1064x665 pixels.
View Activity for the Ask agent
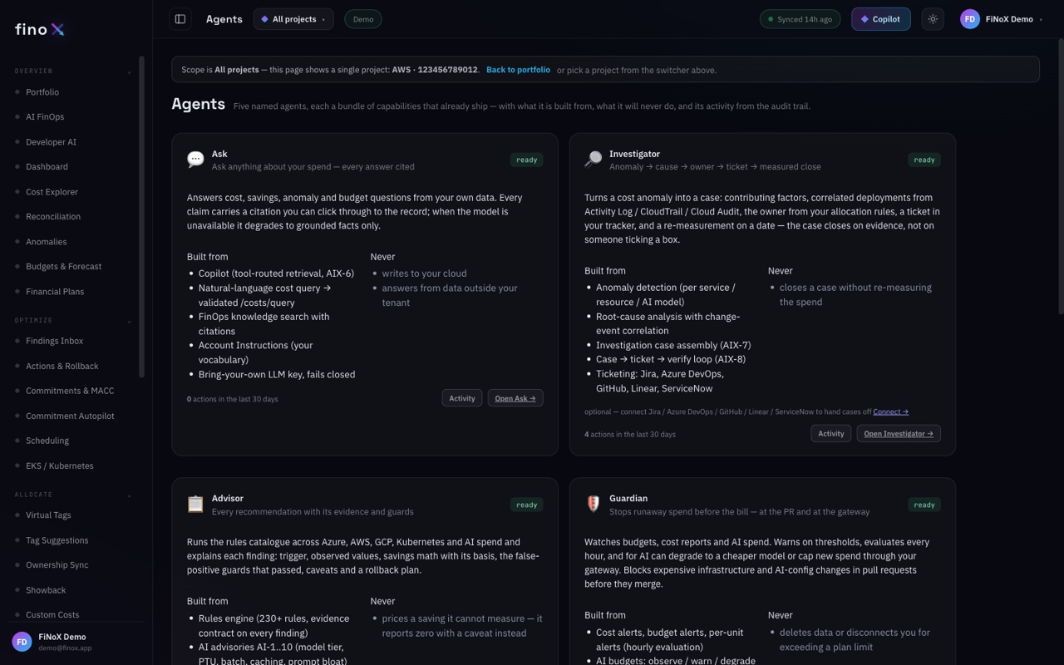tap(462, 398)
